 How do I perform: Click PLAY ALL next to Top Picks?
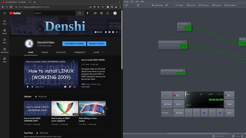[x=42, y=133]
